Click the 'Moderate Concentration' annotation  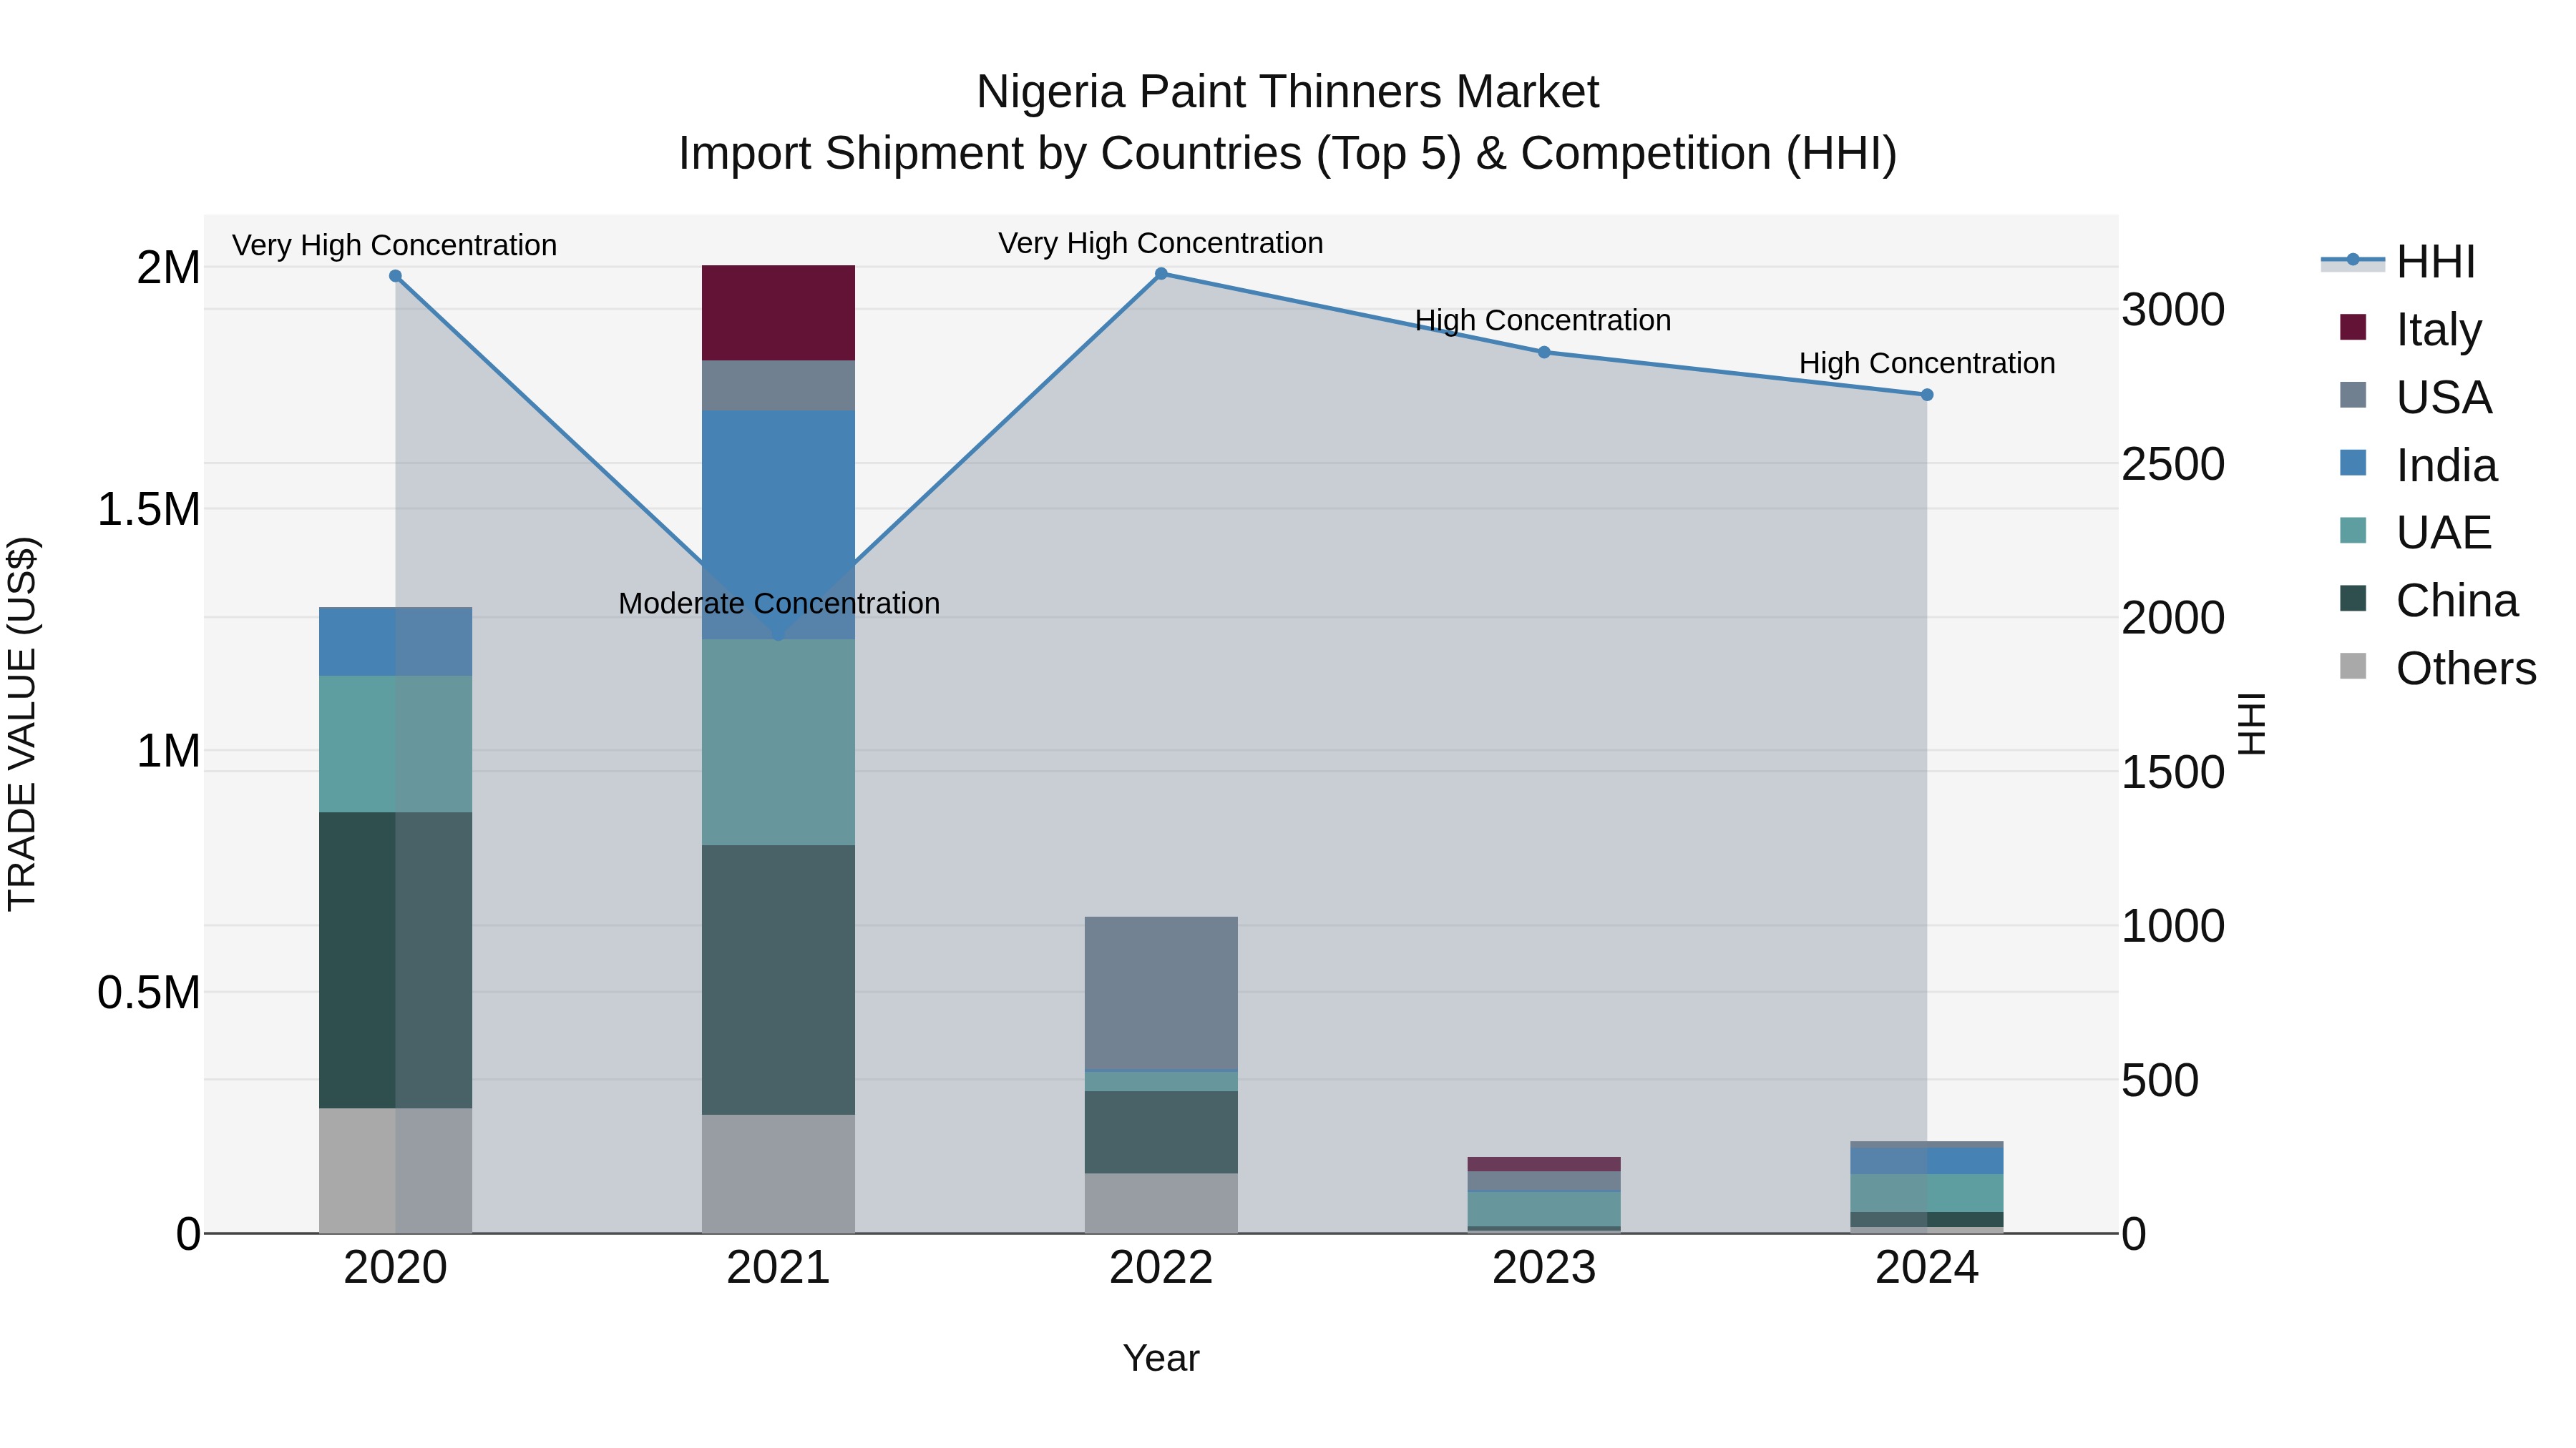[x=779, y=604]
